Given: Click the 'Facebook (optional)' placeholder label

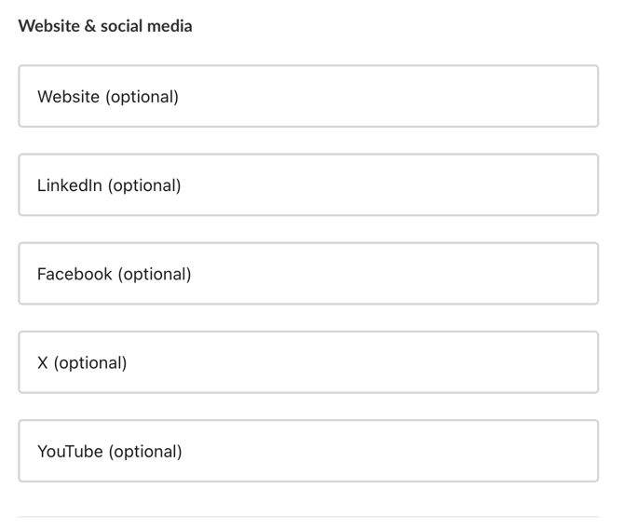Looking at the screenshot, I should (x=114, y=274).
